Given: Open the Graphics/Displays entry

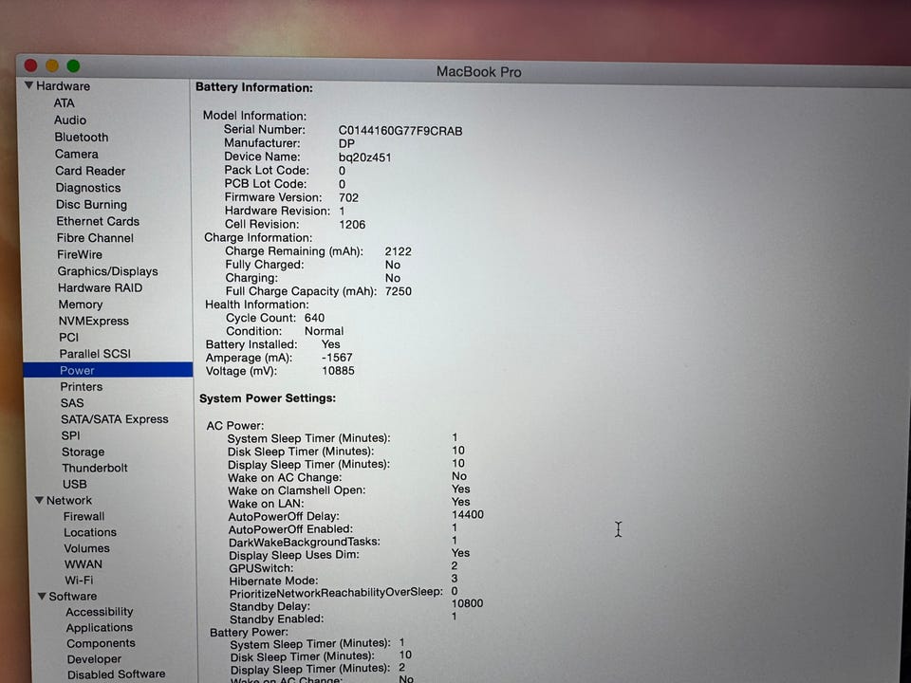Looking at the screenshot, I should tap(107, 271).
